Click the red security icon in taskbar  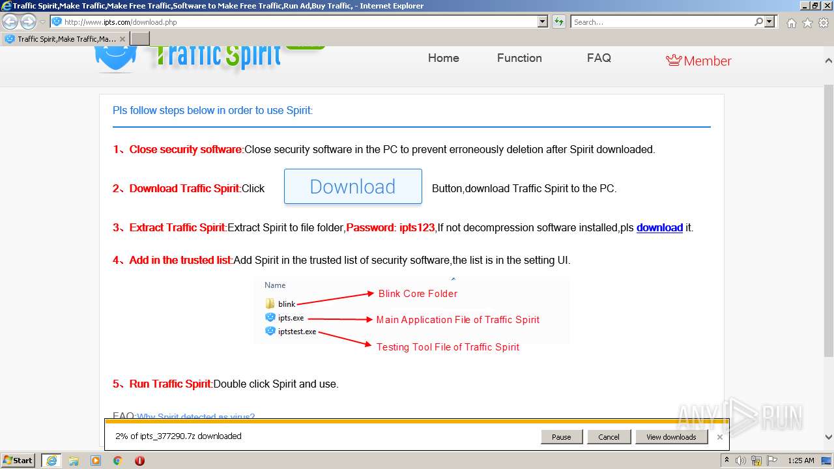click(139, 461)
